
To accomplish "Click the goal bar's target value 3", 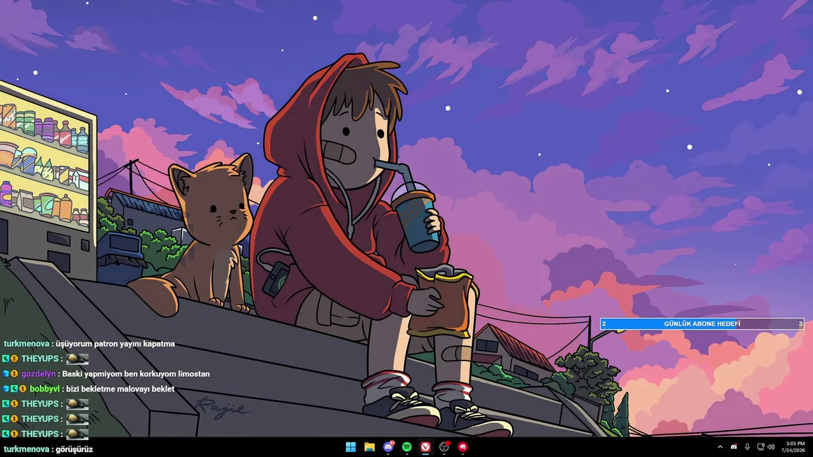I will tap(800, 324).
